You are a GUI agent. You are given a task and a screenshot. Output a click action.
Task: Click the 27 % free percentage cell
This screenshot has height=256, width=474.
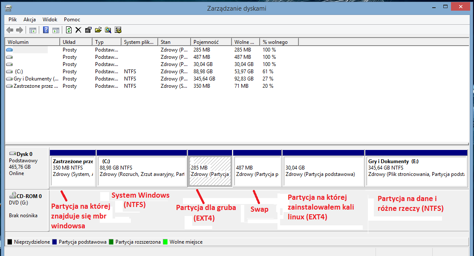[x=268, y=79]
